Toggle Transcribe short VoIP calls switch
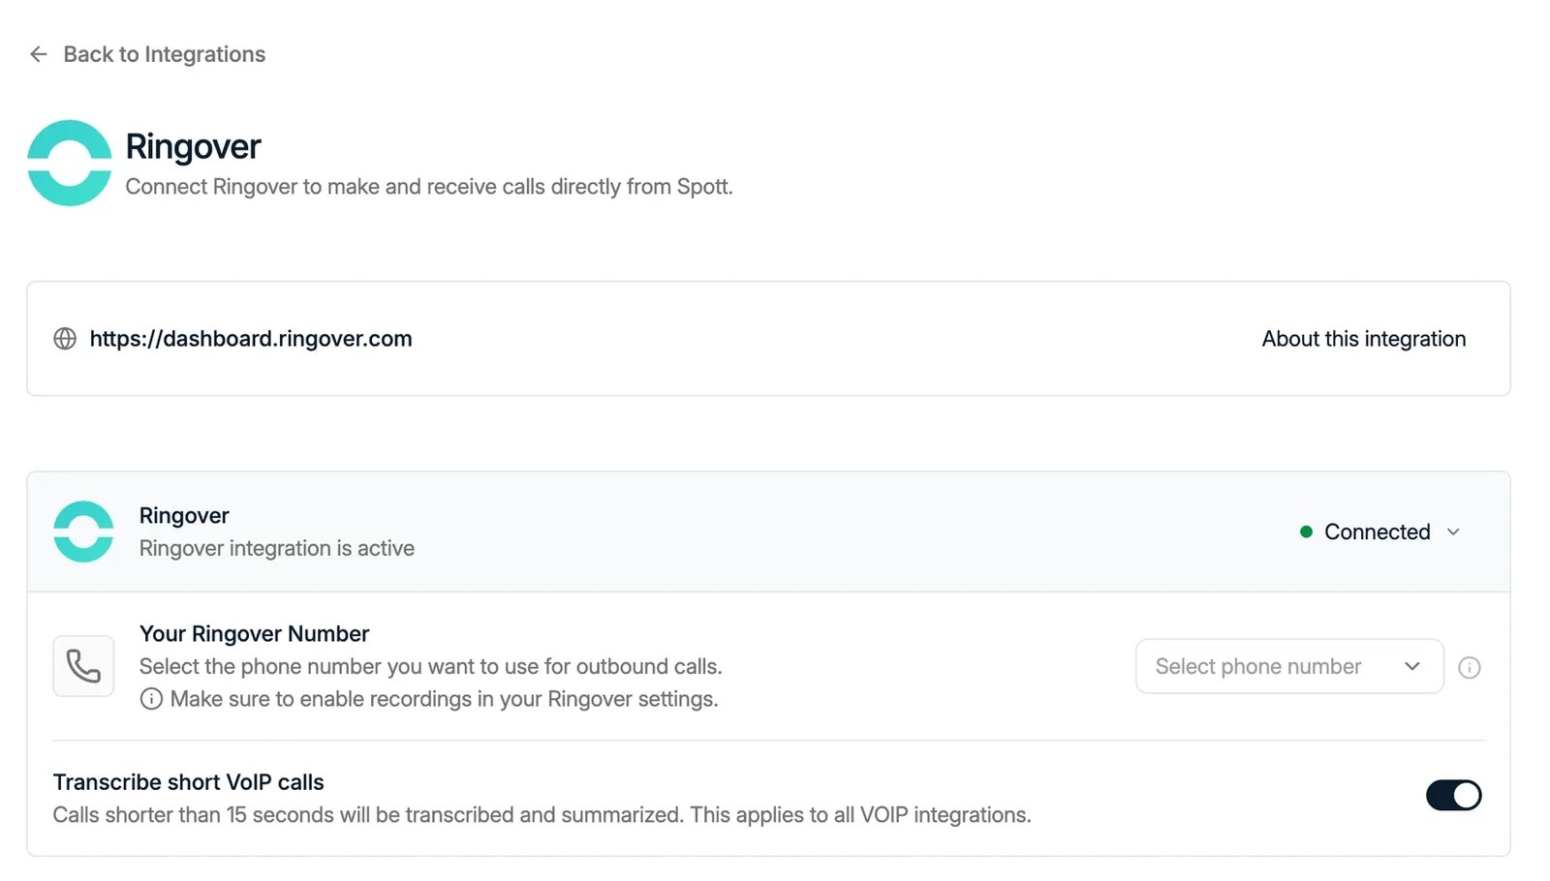The width and height of the screenshot is (1550, 881). [x=1453, y=795]
